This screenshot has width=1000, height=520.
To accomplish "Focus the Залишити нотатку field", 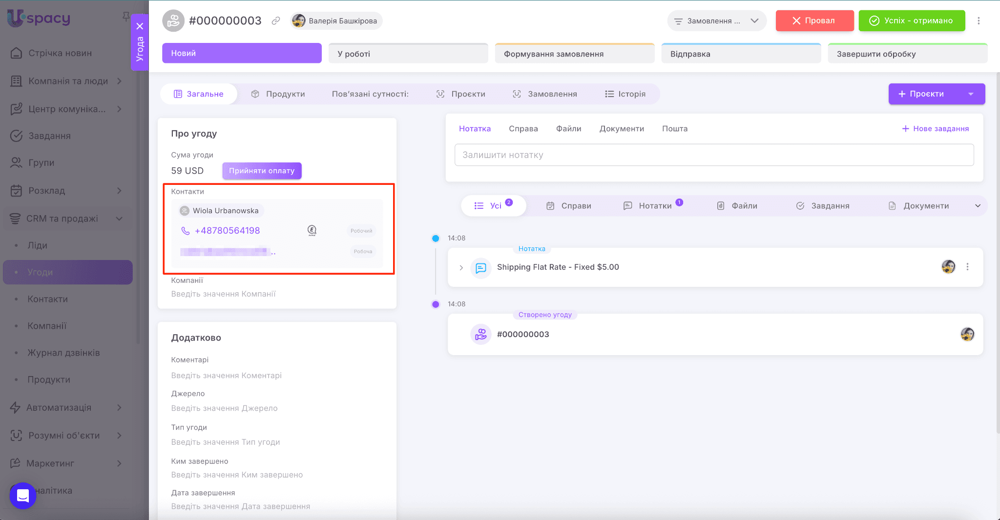I will click(x=714, y=155).
